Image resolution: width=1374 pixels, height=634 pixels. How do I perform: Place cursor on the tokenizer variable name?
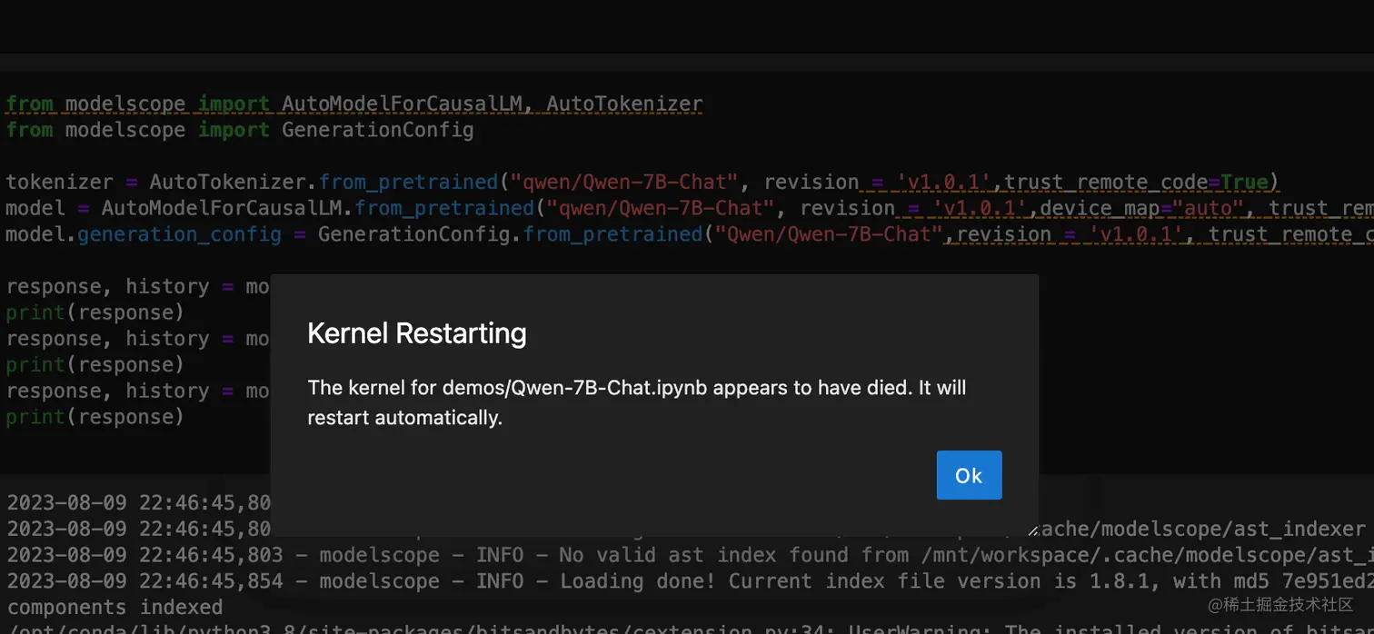(x=59, y=182)
